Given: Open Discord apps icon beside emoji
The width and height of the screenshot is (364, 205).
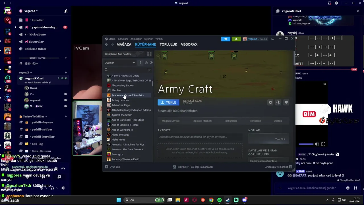Looking at the screenshot, I should [355, 188].
